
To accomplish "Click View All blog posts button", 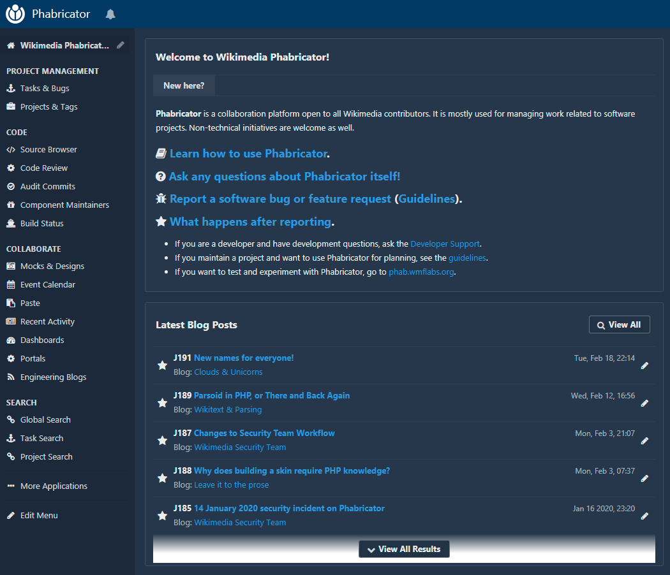I will 619,324.
